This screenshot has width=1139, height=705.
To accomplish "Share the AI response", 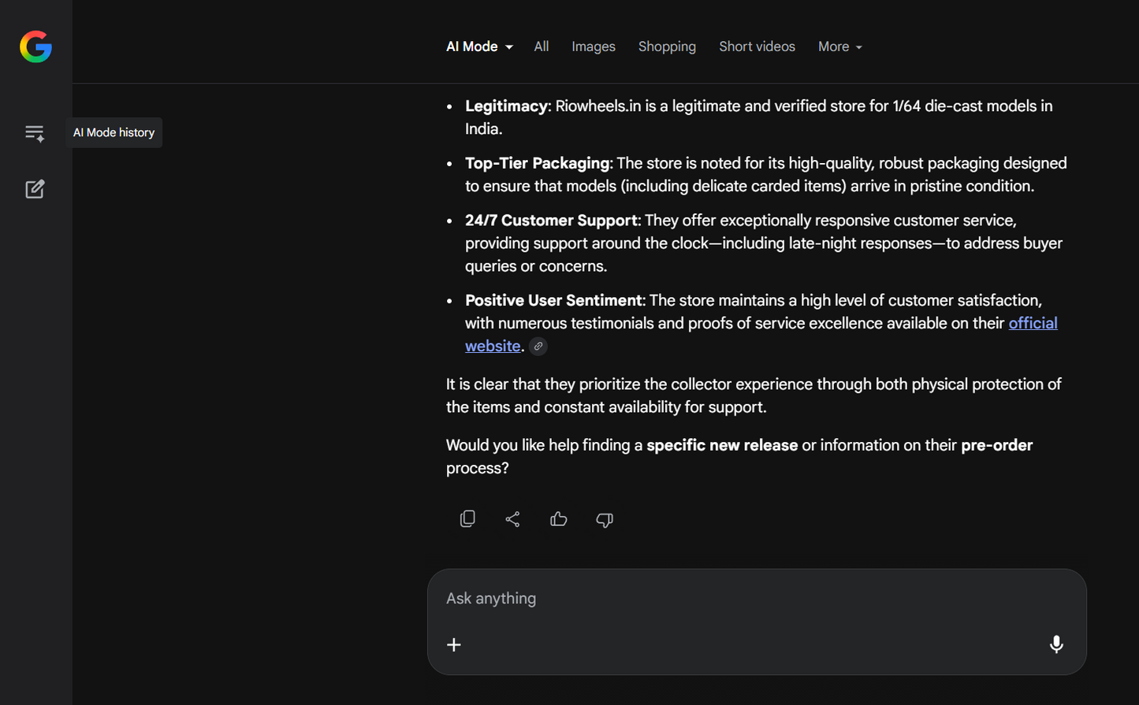I will coord(513,519).
